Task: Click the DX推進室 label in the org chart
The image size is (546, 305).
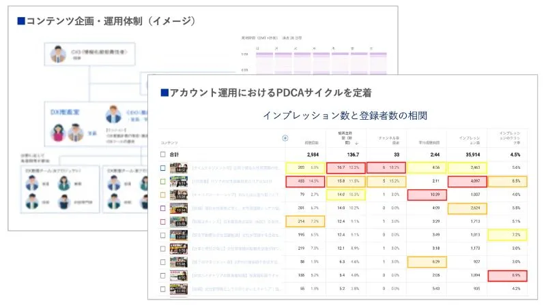Action: pos(65,112)
